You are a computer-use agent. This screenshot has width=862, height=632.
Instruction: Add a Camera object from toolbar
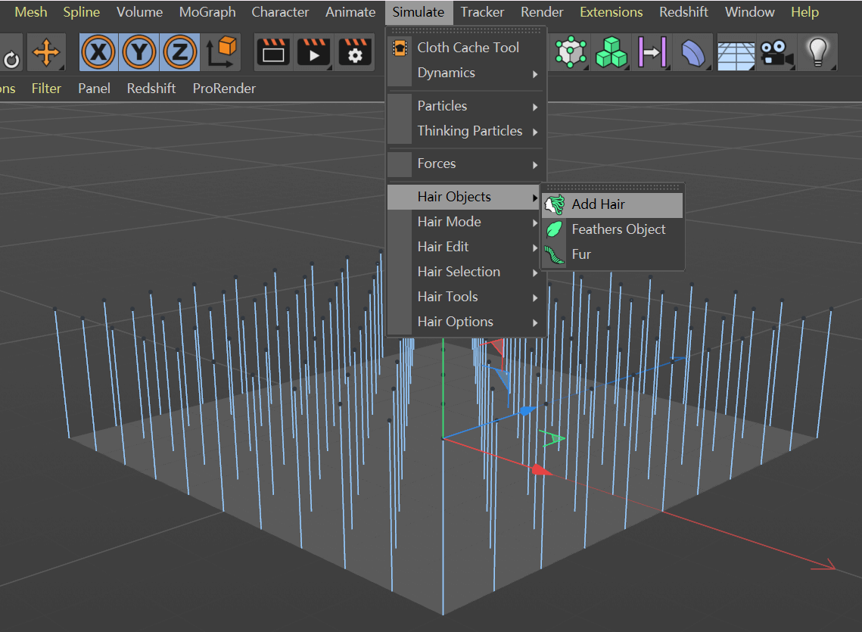(x=776, y=53)
